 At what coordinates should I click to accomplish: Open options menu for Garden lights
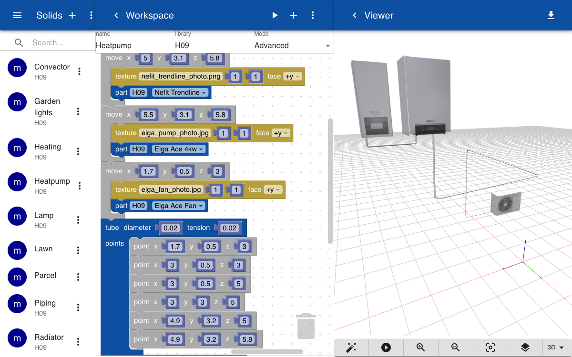pos(78,111)
